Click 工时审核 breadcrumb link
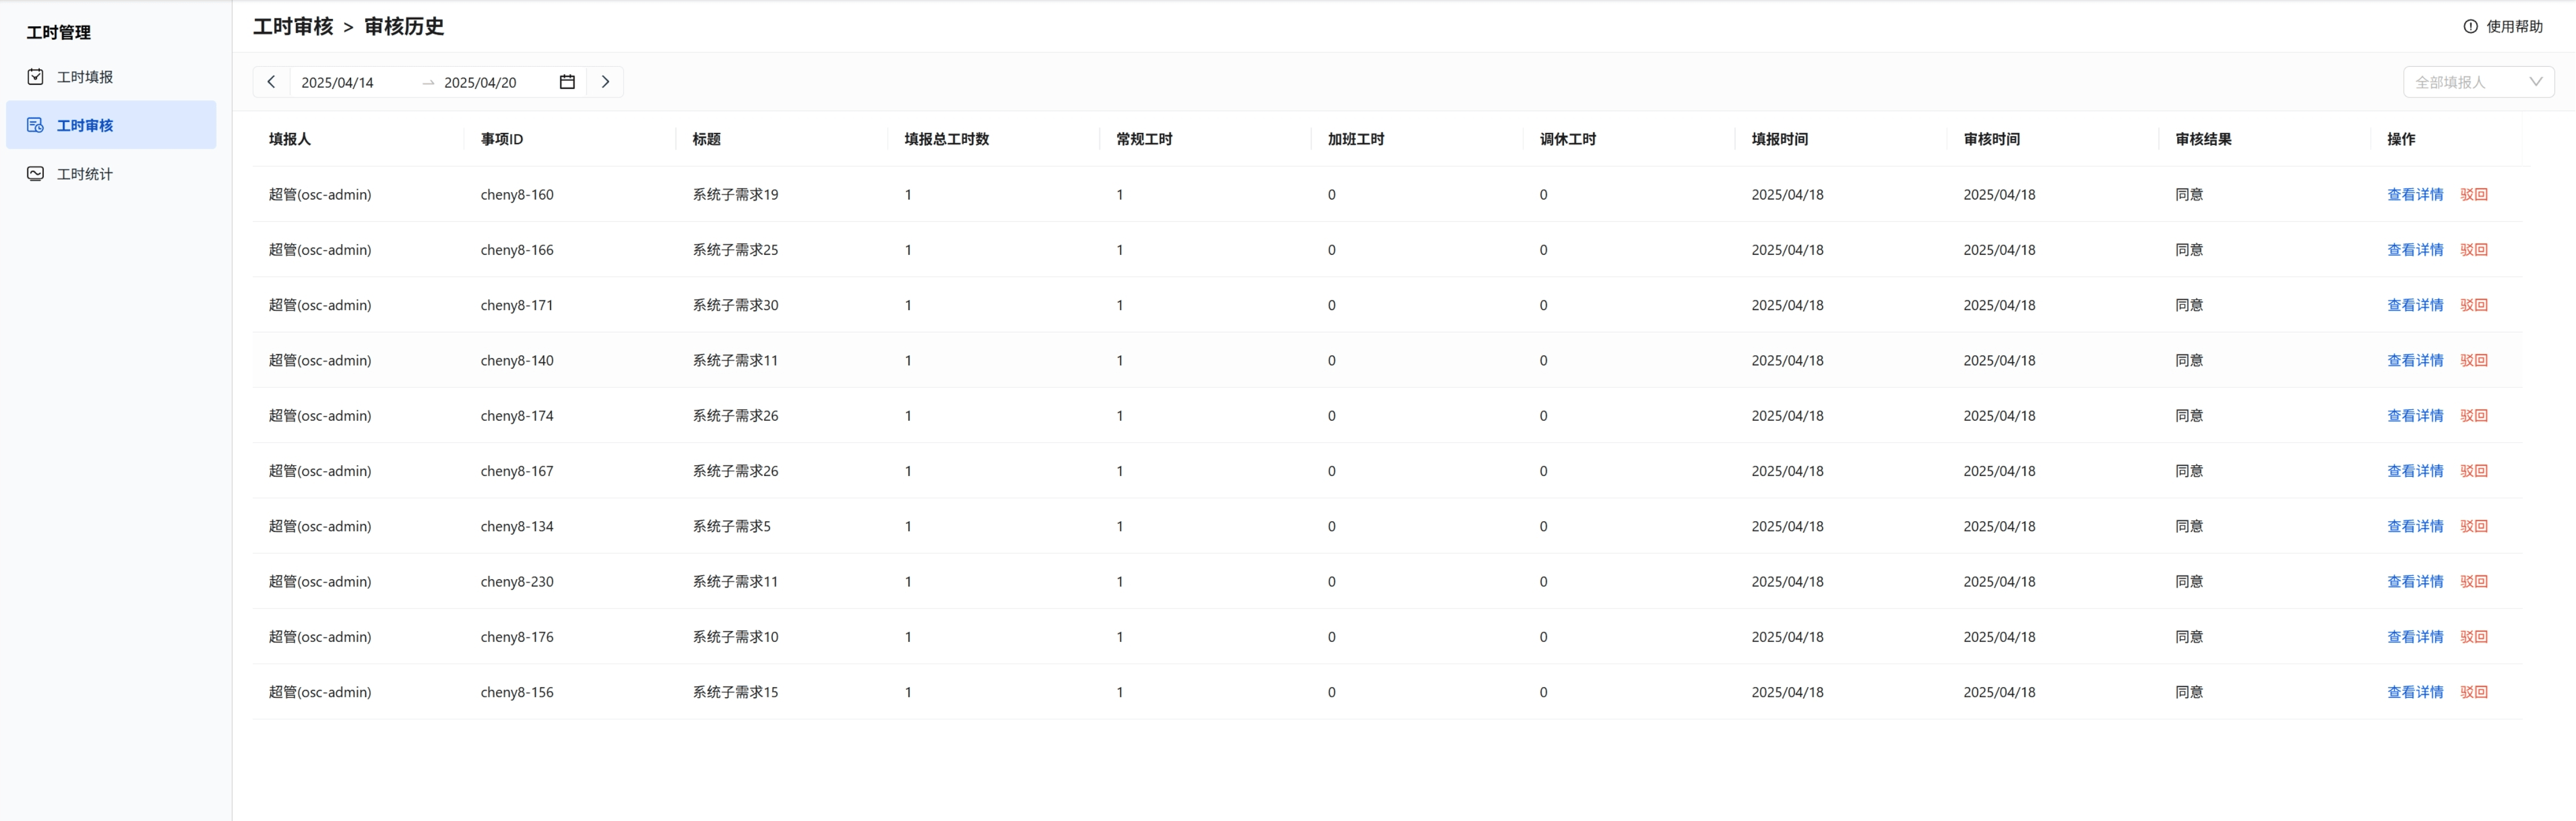2576x821 pixels. coord(293,27)
